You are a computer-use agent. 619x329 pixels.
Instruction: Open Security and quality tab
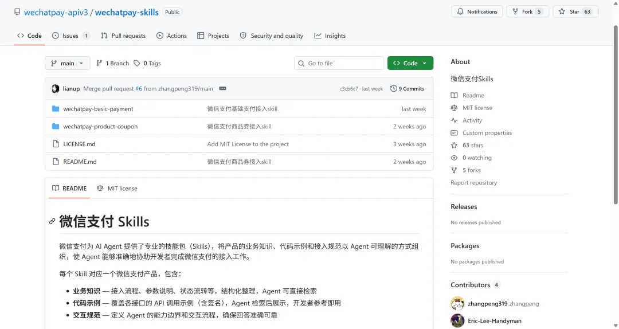coord(272,36)
